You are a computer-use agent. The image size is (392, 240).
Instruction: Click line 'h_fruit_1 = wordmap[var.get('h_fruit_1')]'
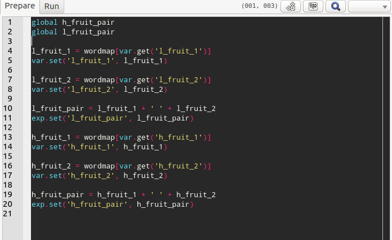point(121,137)
